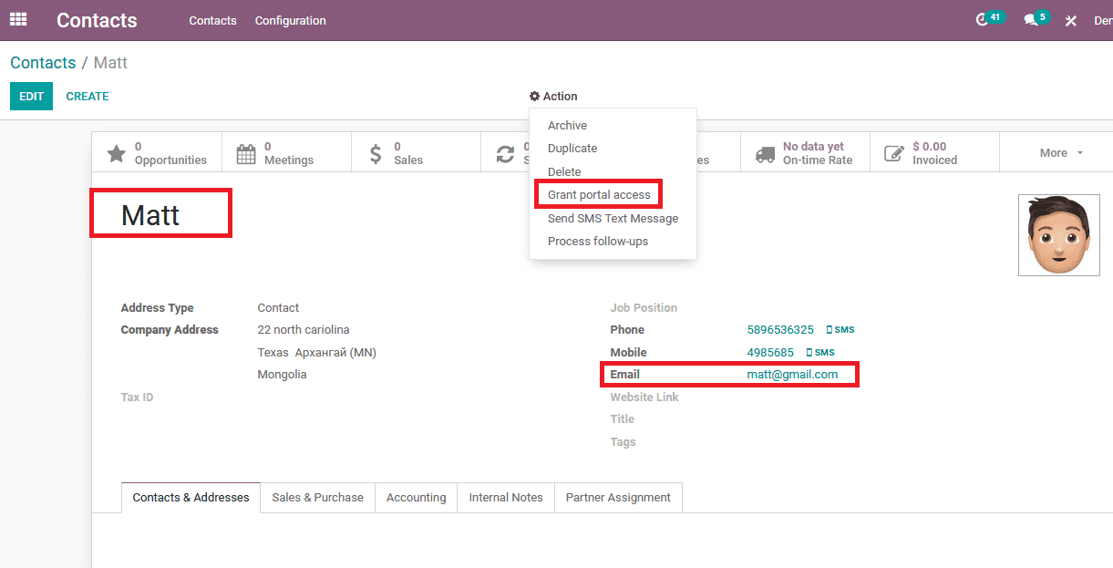
Task: Click the Matt breadcrumb text
Action: coord(110,63)
